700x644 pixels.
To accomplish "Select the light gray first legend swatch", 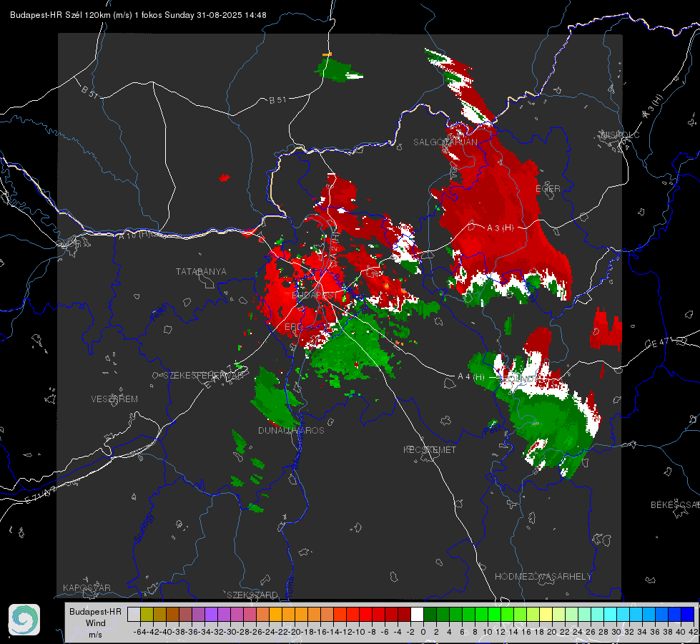I will click(x=134, y=614).
